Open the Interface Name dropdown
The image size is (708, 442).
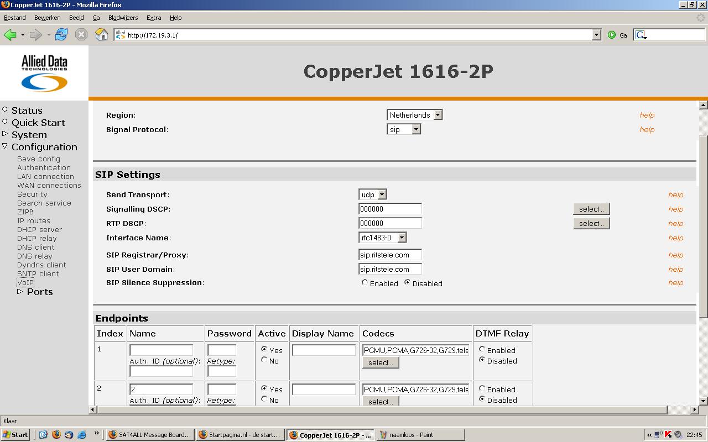click(383, 238)
